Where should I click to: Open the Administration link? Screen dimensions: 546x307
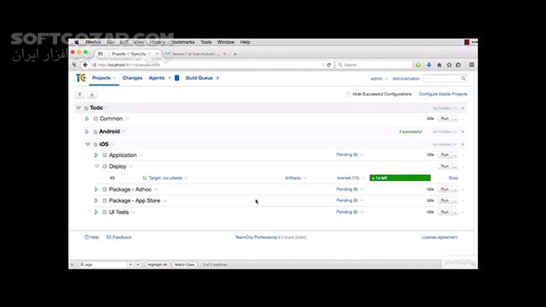[406, 79]
